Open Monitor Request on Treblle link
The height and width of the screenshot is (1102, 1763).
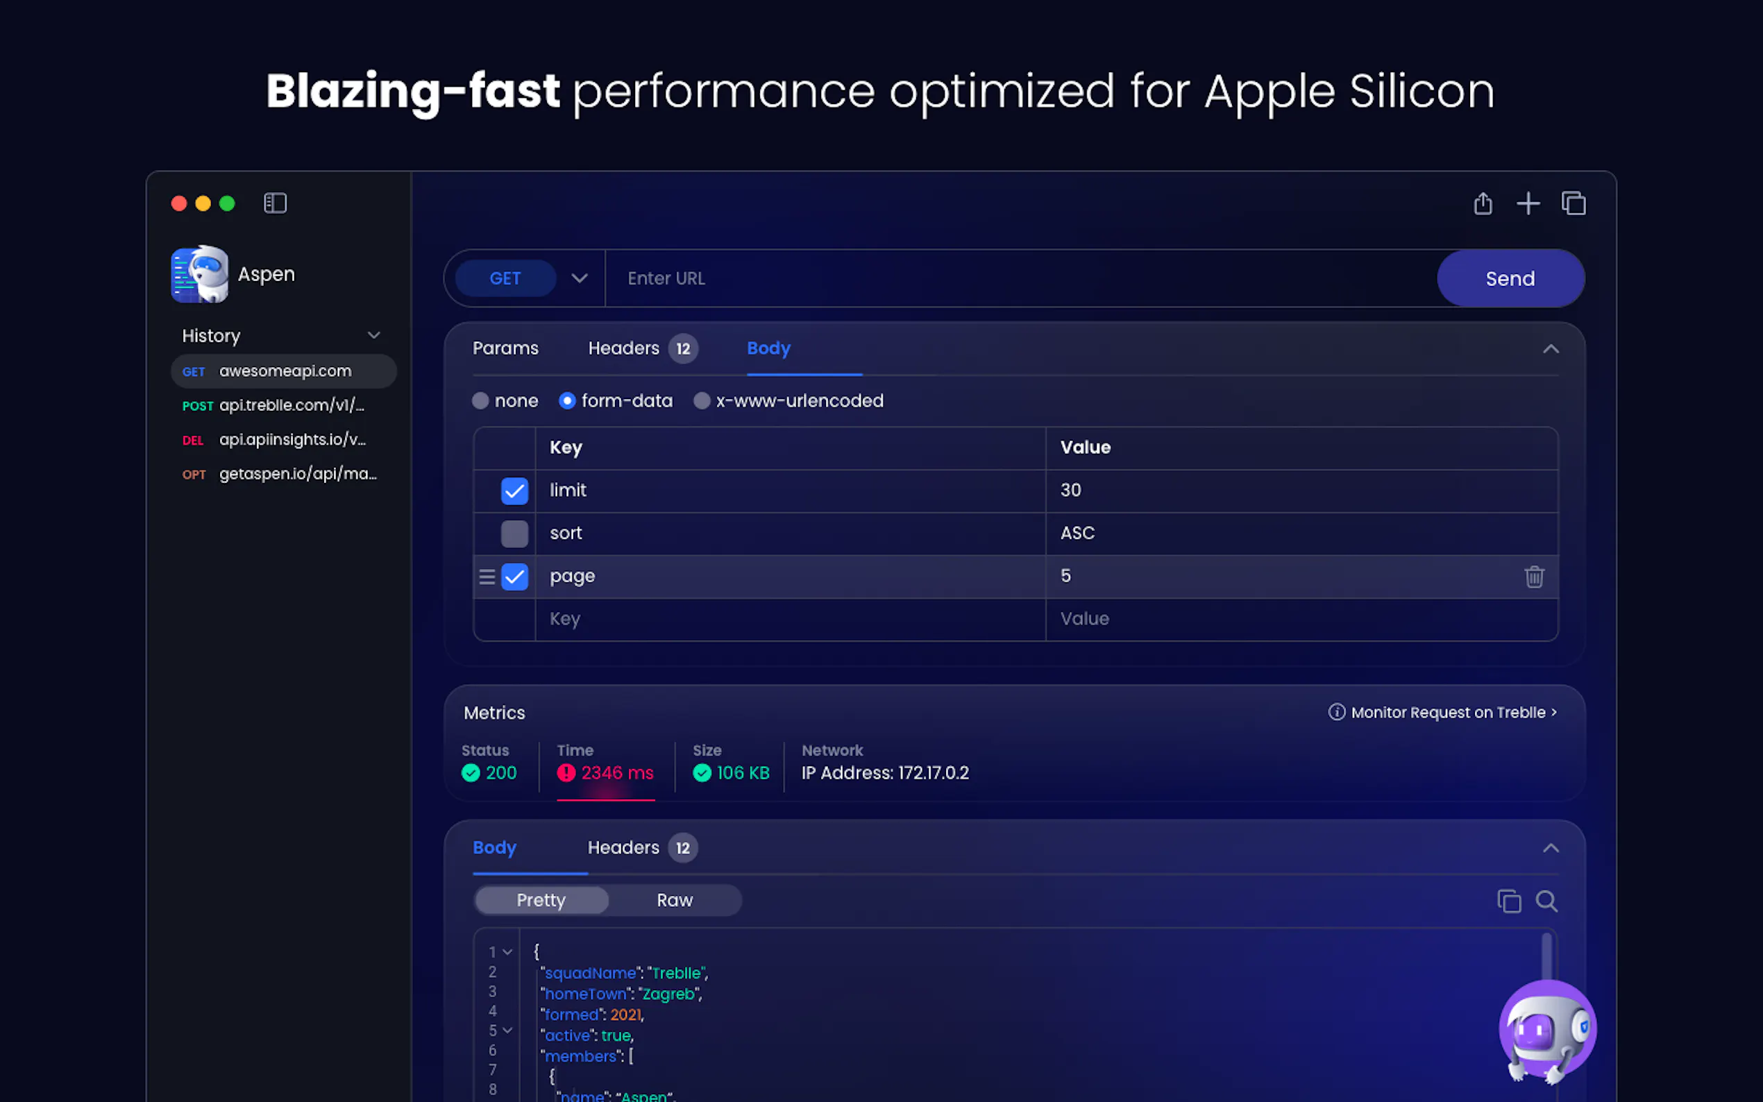click(1446, 712)
